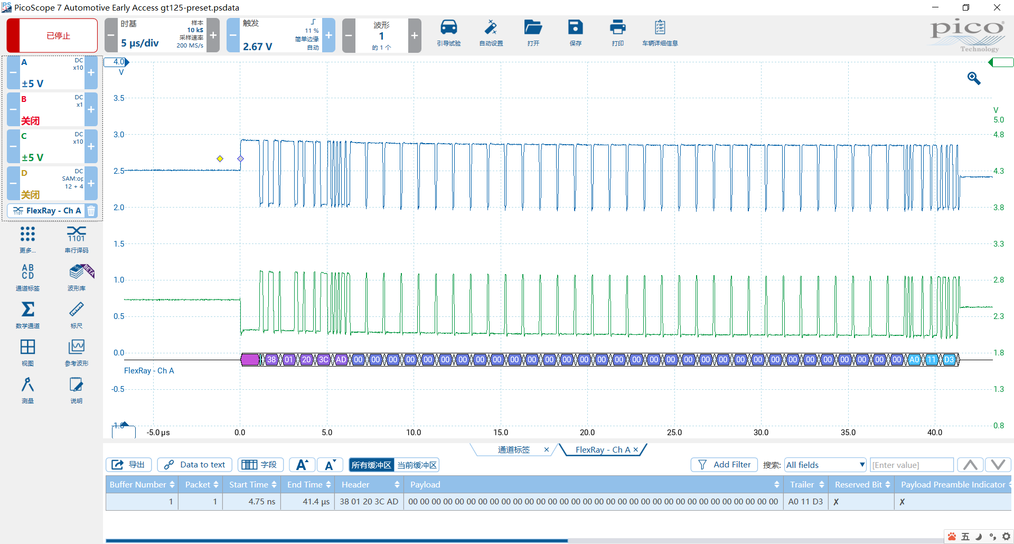Click the stopped run/stop button

point(52,35)
